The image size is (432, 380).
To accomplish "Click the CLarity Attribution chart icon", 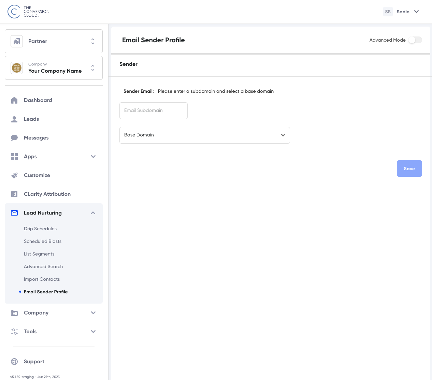I will click(x=14, y=194).
